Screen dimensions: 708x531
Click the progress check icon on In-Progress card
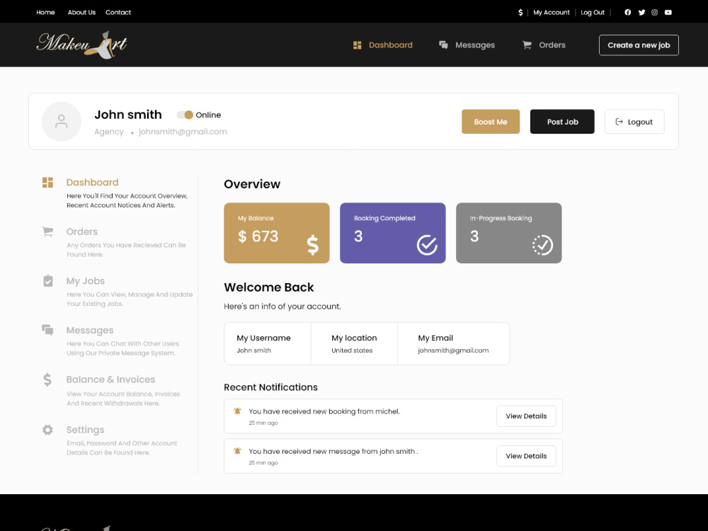click(542, 245)
